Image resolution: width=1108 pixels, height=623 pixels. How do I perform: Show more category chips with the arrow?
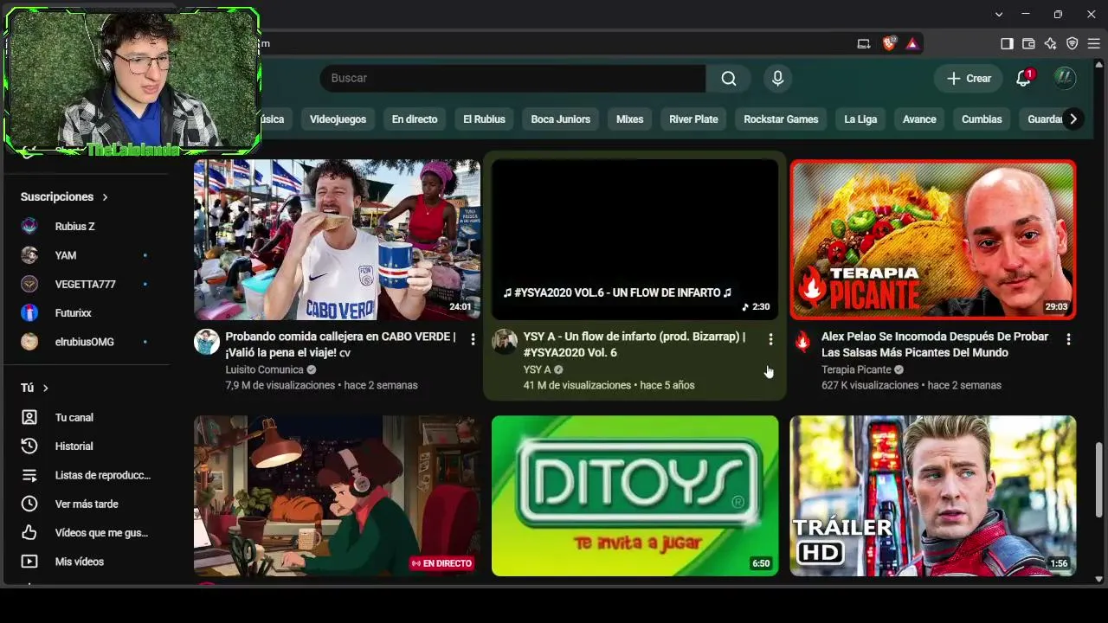click(x=1073, y=119)
